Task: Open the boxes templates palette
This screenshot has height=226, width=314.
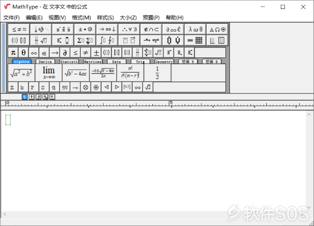Action: point(218,40)
